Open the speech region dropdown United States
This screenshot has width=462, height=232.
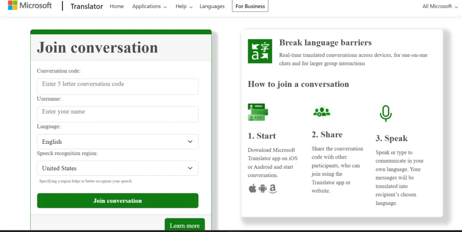118,168
